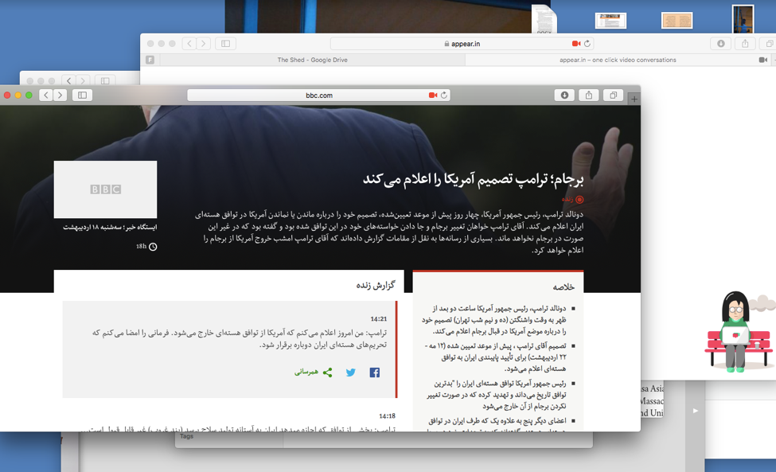Share the 14:21 post on Facebook
The image size is (776, 472).
tap(375, 373)
